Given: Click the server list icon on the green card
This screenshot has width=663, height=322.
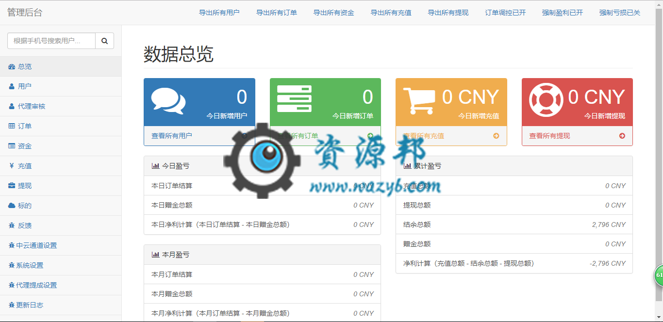Looking at the screenshot, I should coord(294,99).
